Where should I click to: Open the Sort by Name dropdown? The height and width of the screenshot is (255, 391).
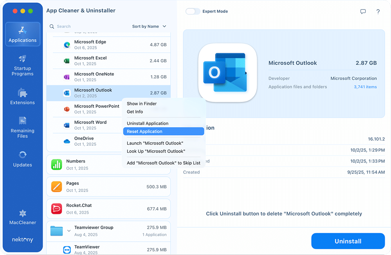[x=149, y=26]
